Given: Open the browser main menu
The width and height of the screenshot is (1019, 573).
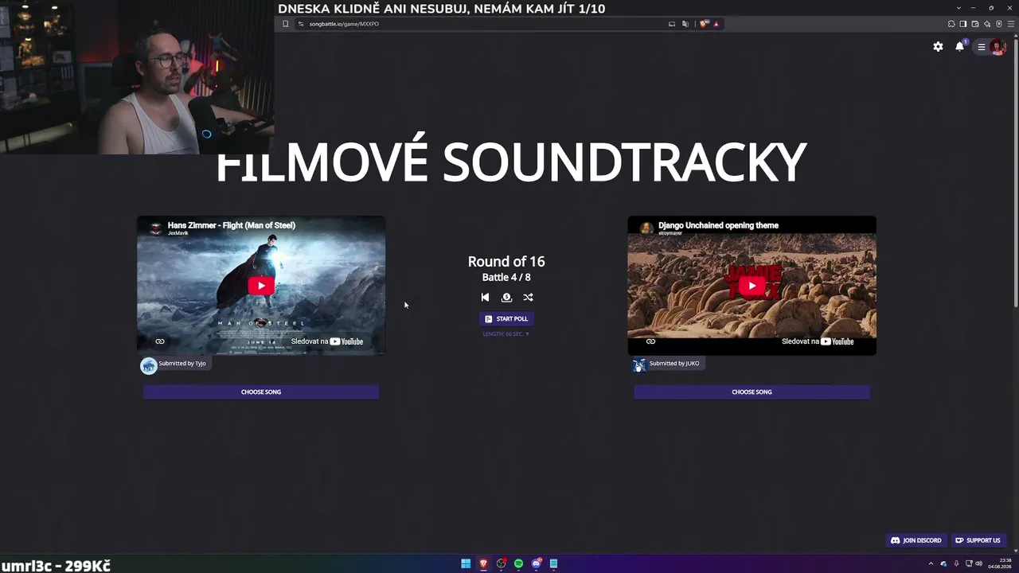Looking at the screenshot, I should coord(1011,24).
